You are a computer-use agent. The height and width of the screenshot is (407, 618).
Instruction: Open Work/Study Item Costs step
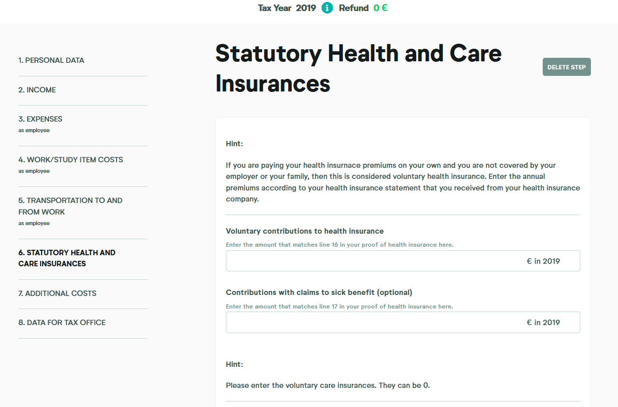pos(71,160)
